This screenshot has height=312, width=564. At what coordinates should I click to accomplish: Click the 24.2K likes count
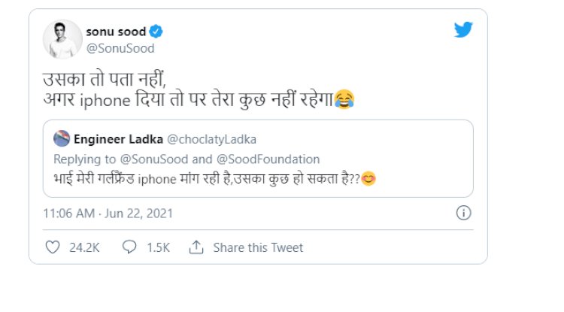(x=83, y=247)
